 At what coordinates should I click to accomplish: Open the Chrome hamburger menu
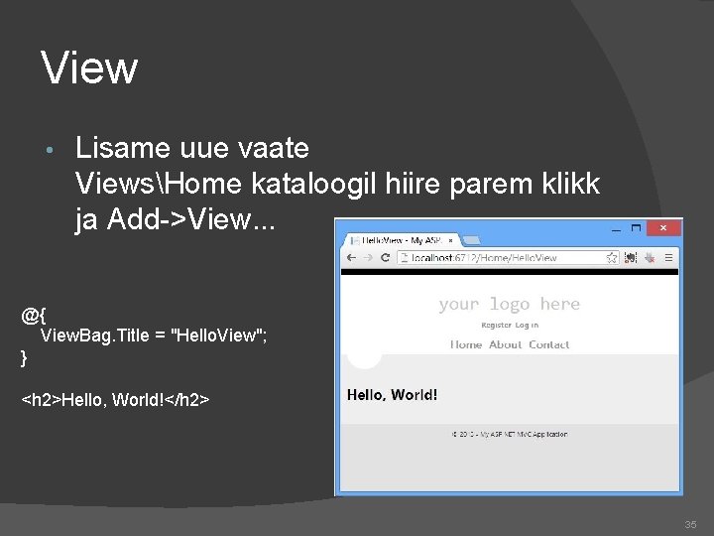coord(668,258)
